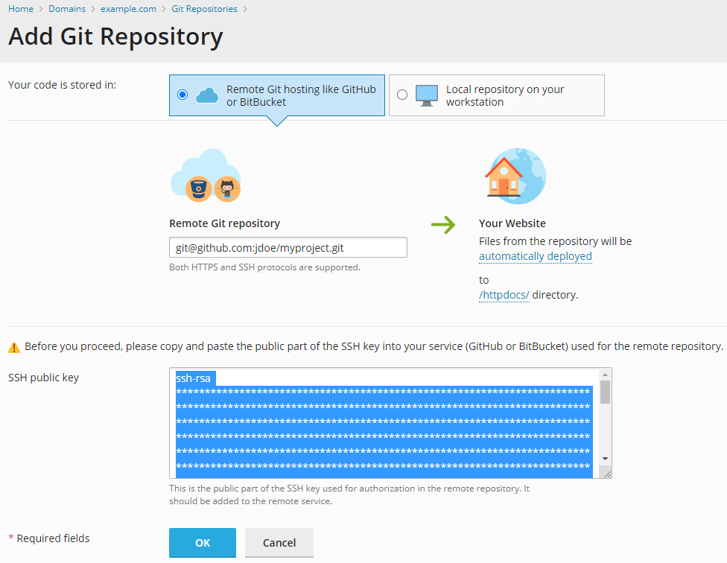Click the Remote Git repository URL field
This screenshot has height=563, width=727.
pyautogui.click(x=288, y=247)
